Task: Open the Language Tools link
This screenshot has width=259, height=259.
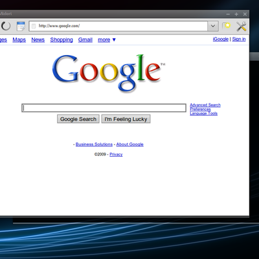Action: point(203,113)
